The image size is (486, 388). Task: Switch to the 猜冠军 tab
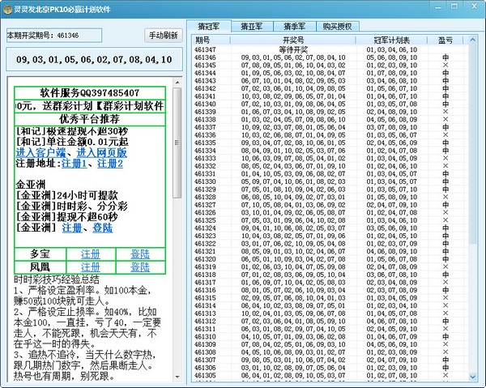coord(209,27)
